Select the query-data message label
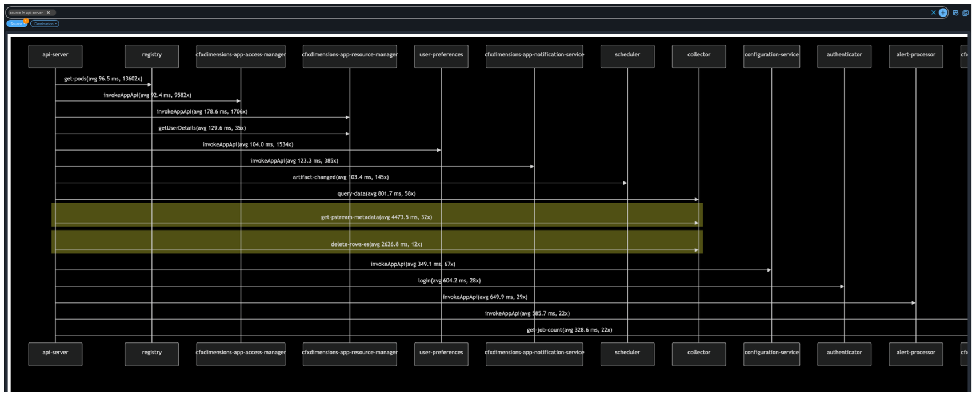This screenshot has height=396, width=976. click(376, 194)
